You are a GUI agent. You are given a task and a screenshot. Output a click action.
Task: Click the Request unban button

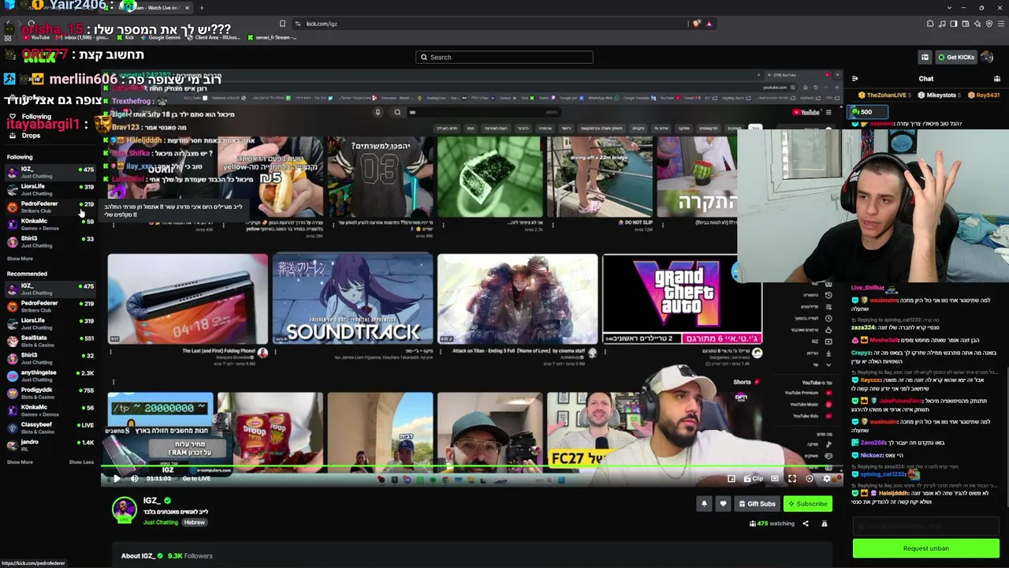[x=926, y=548]
